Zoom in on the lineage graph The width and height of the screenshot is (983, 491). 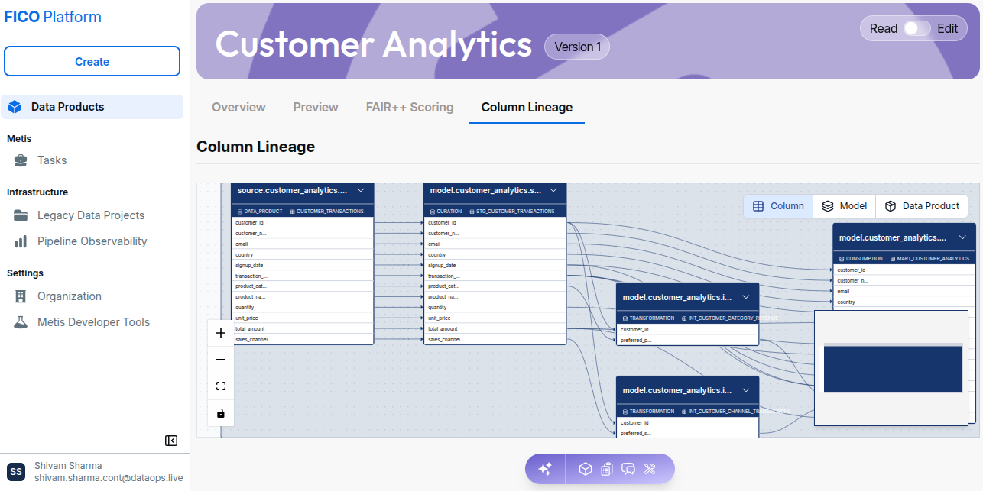(x=221, y=333)
